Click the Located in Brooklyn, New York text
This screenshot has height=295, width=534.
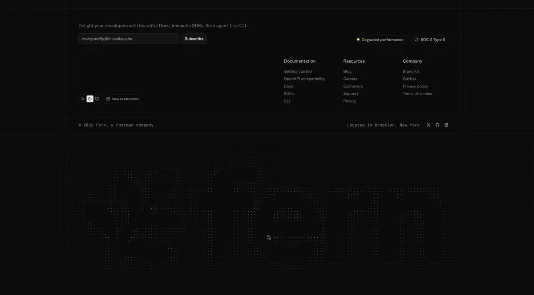coord(384,125)
